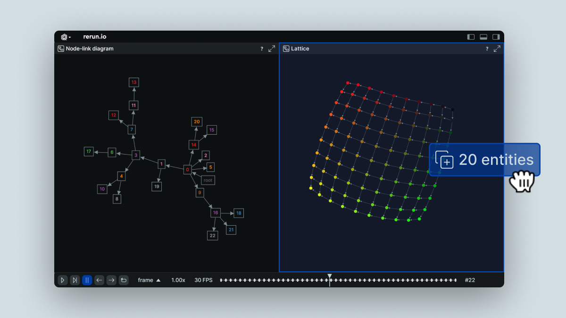Click the follow-latest playback button

pyautogui.click(x=75, y=280)
